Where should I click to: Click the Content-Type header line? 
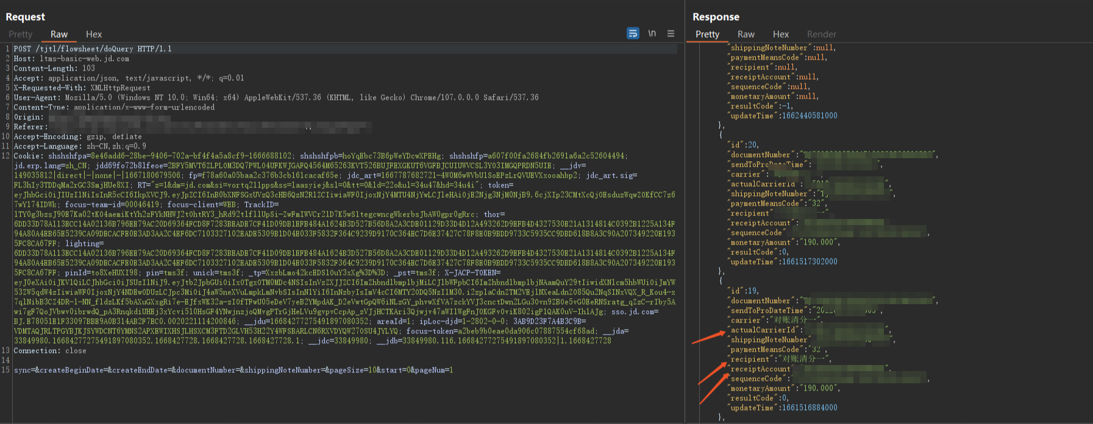pyautogui.click(x=114, y=107)
